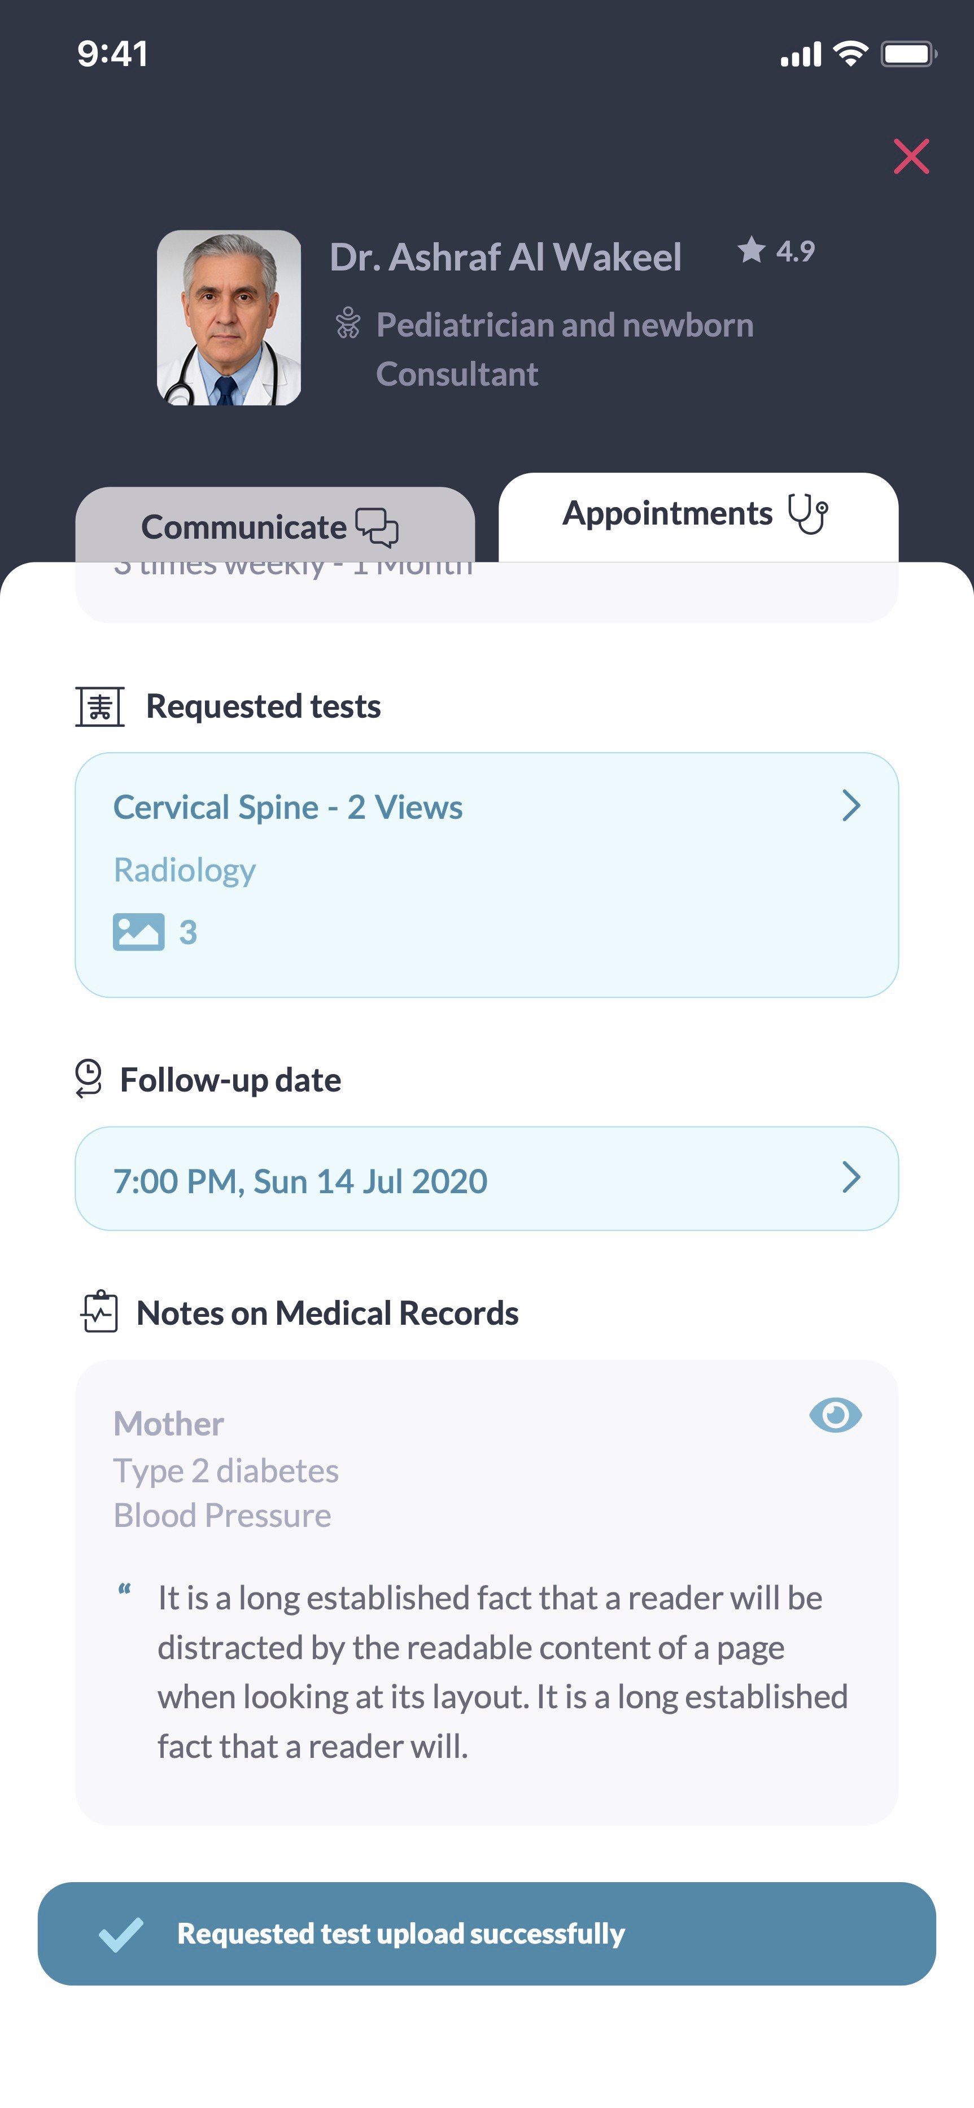View Dr. Ashraf Al Wakeel's profile photo
974x2108 pixels.
pos(229,317)
